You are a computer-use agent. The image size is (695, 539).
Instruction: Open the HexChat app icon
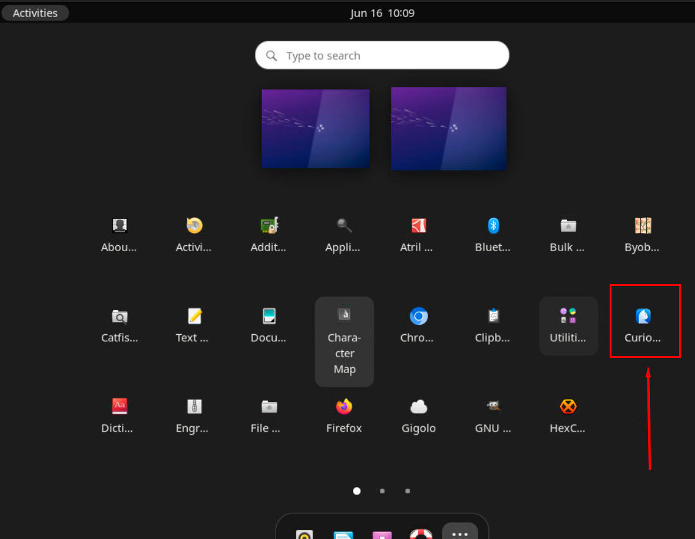click(x=568, y=407)
